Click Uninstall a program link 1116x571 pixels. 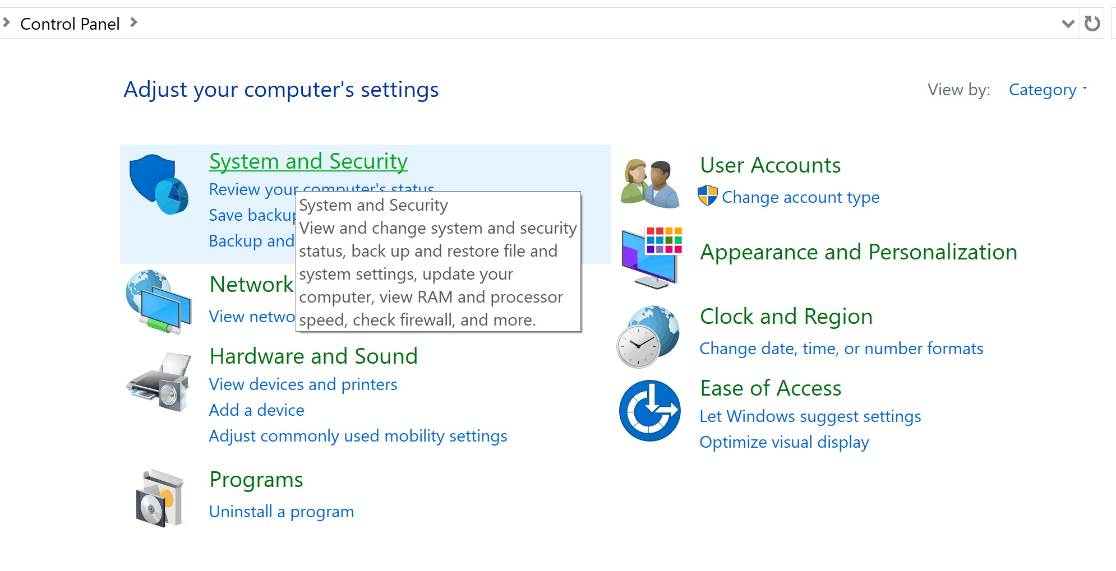click(282, 512)
